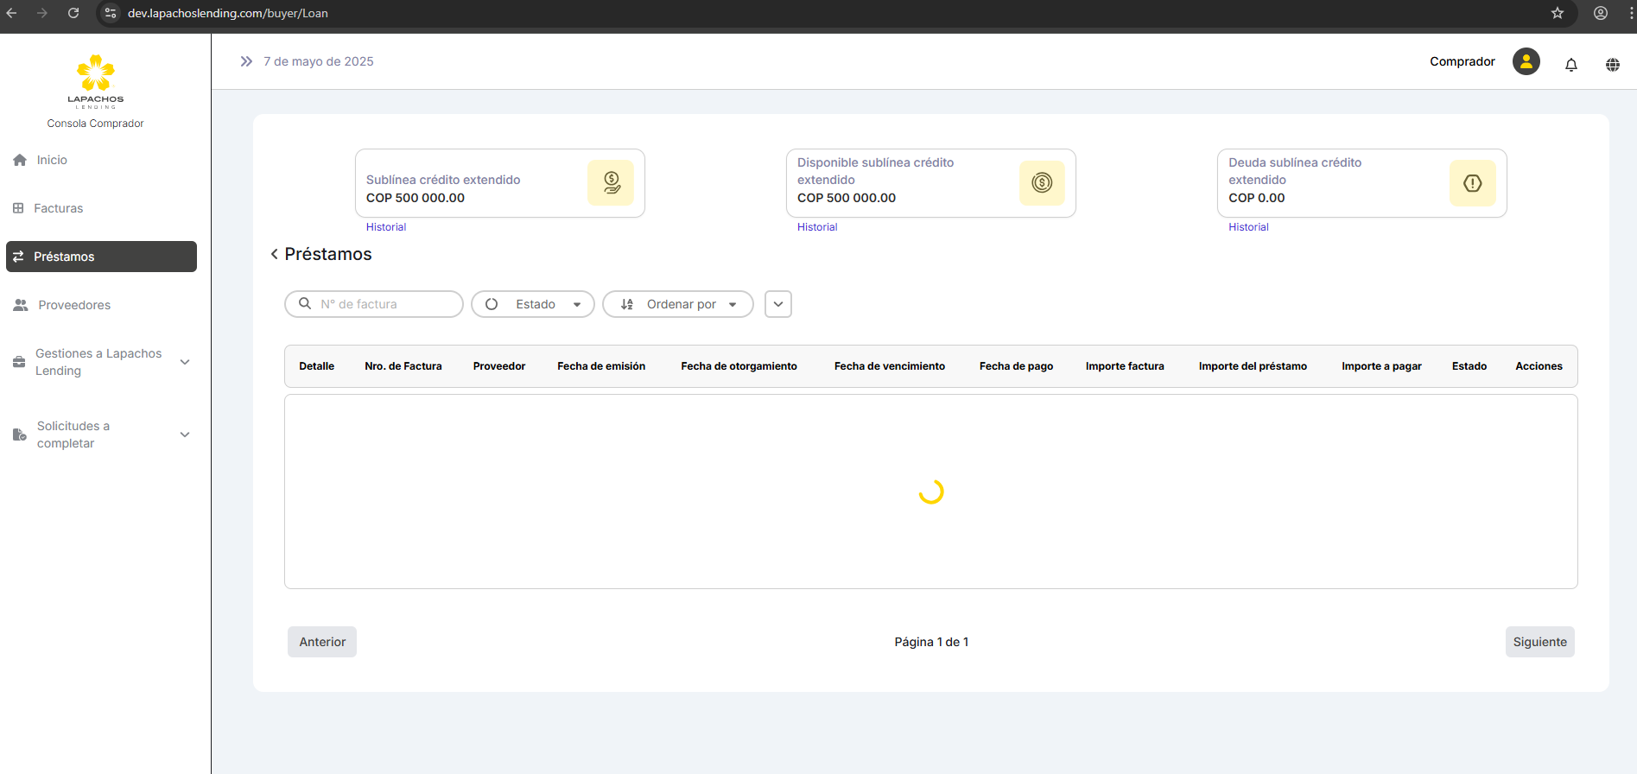The image size is (1637, 774).
Task: Bookmark this page with star icon
Action: point(1557,13)
